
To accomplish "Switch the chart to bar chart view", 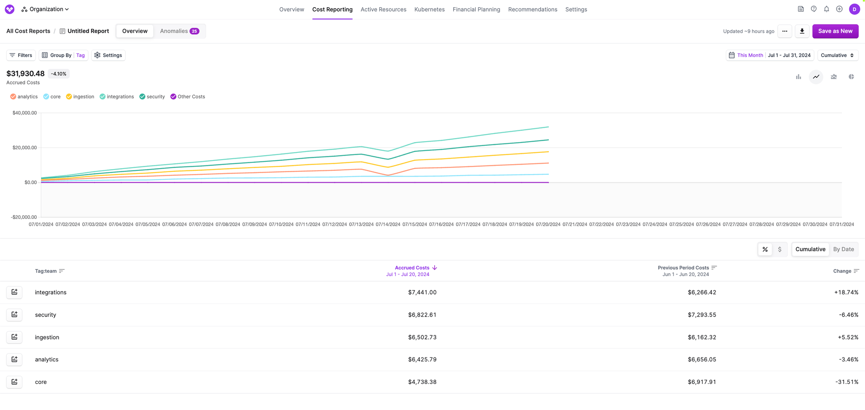I will 798,77.
